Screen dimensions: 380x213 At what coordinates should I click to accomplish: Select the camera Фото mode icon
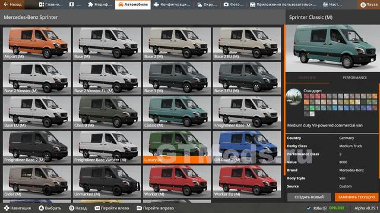(226, 4)
